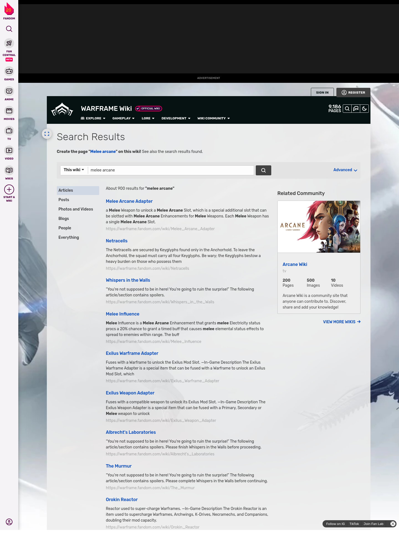
Task: Open Melee Arcane Adapter result
Action: click(x=129, y=201)
